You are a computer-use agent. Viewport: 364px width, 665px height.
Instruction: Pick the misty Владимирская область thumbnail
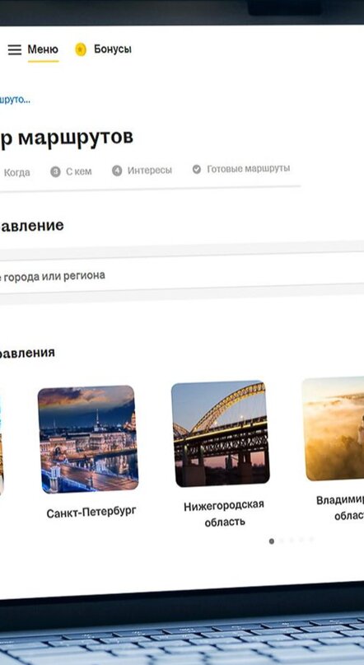tap(333, 429)
